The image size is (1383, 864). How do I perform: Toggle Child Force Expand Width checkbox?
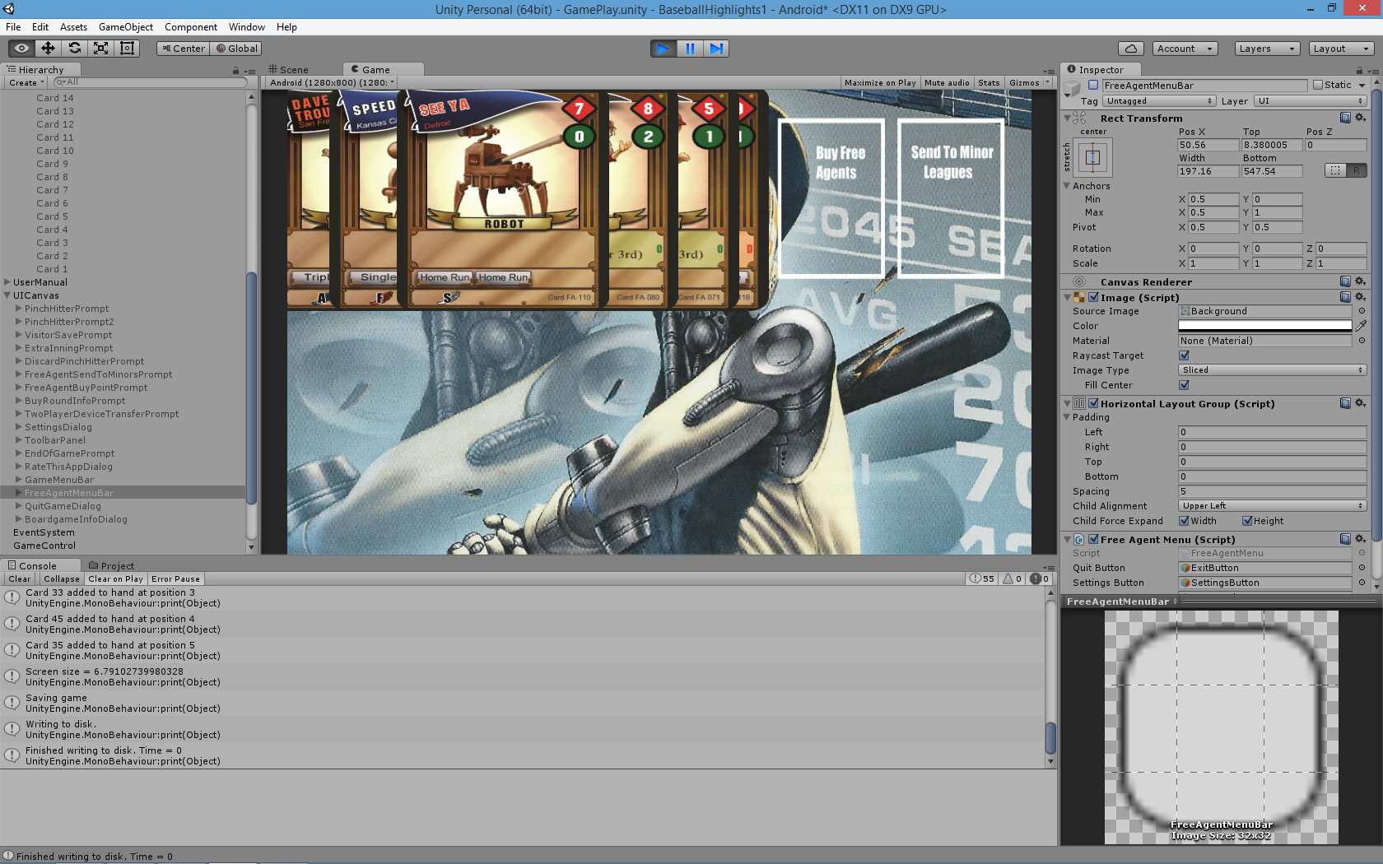[x=1184, y=521]
